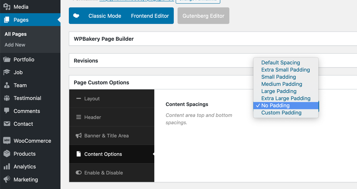
Task: Click the Team person icon
Action: pos(7,85)
